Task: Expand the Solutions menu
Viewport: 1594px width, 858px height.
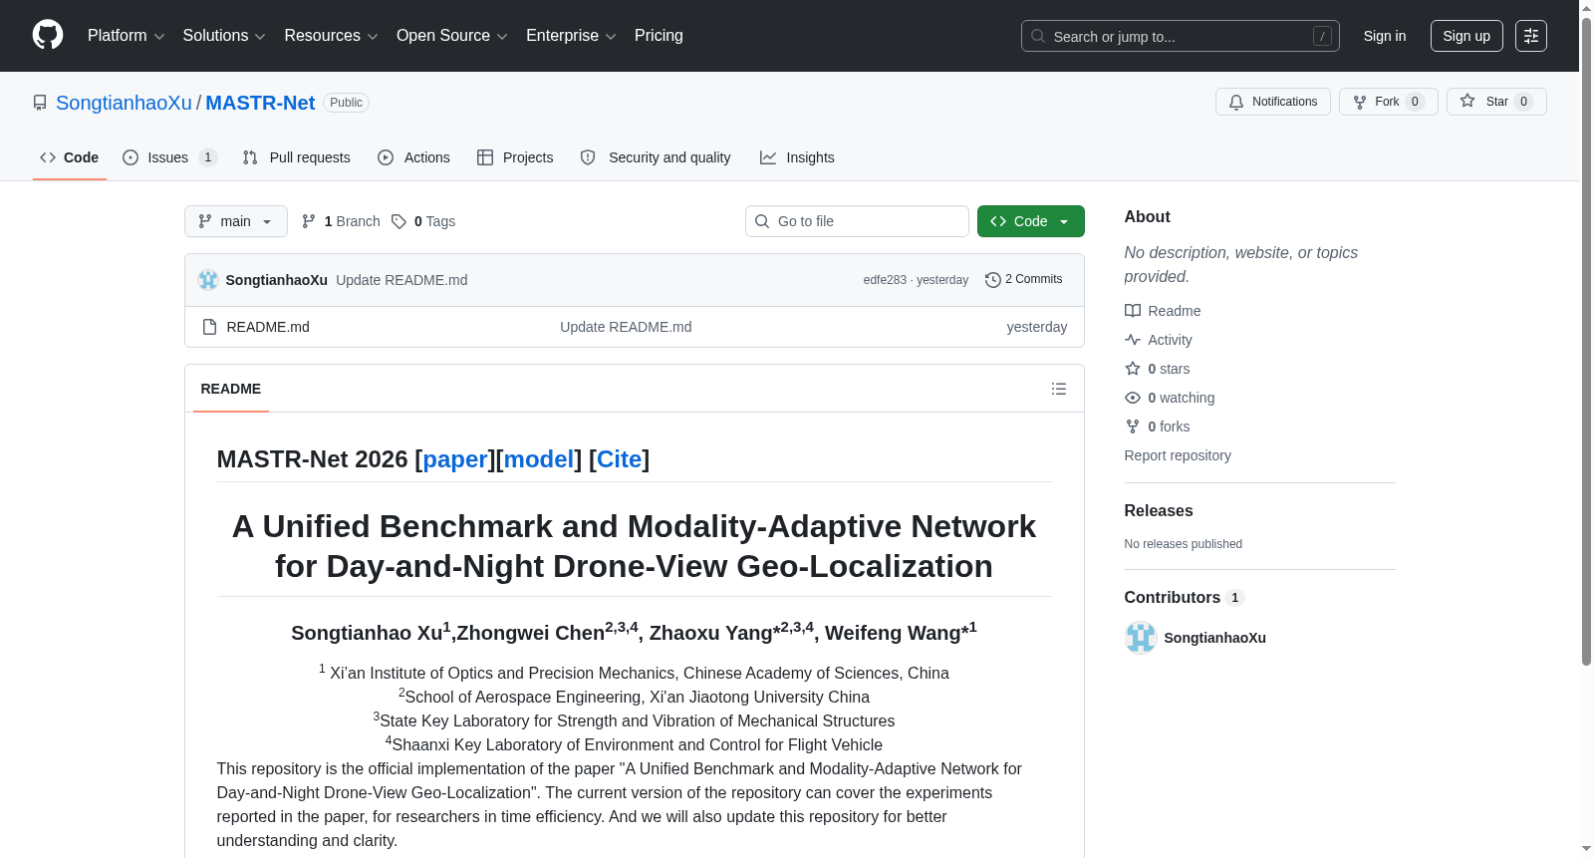Action: 224,36
